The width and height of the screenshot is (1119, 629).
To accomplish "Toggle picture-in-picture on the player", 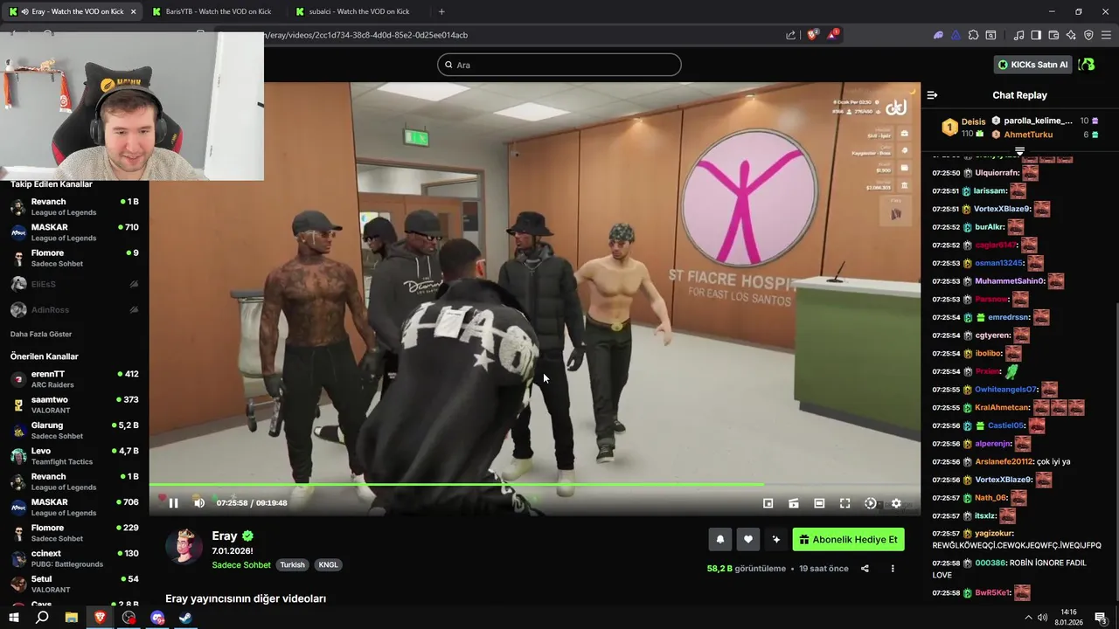I will pyautogui.click(x=768, y=503).
